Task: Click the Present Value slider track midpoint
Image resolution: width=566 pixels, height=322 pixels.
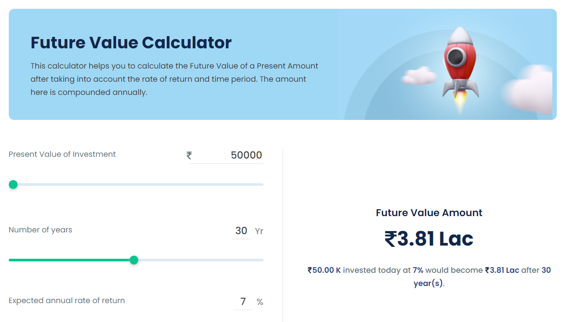Action: click(x=136, y=185)
